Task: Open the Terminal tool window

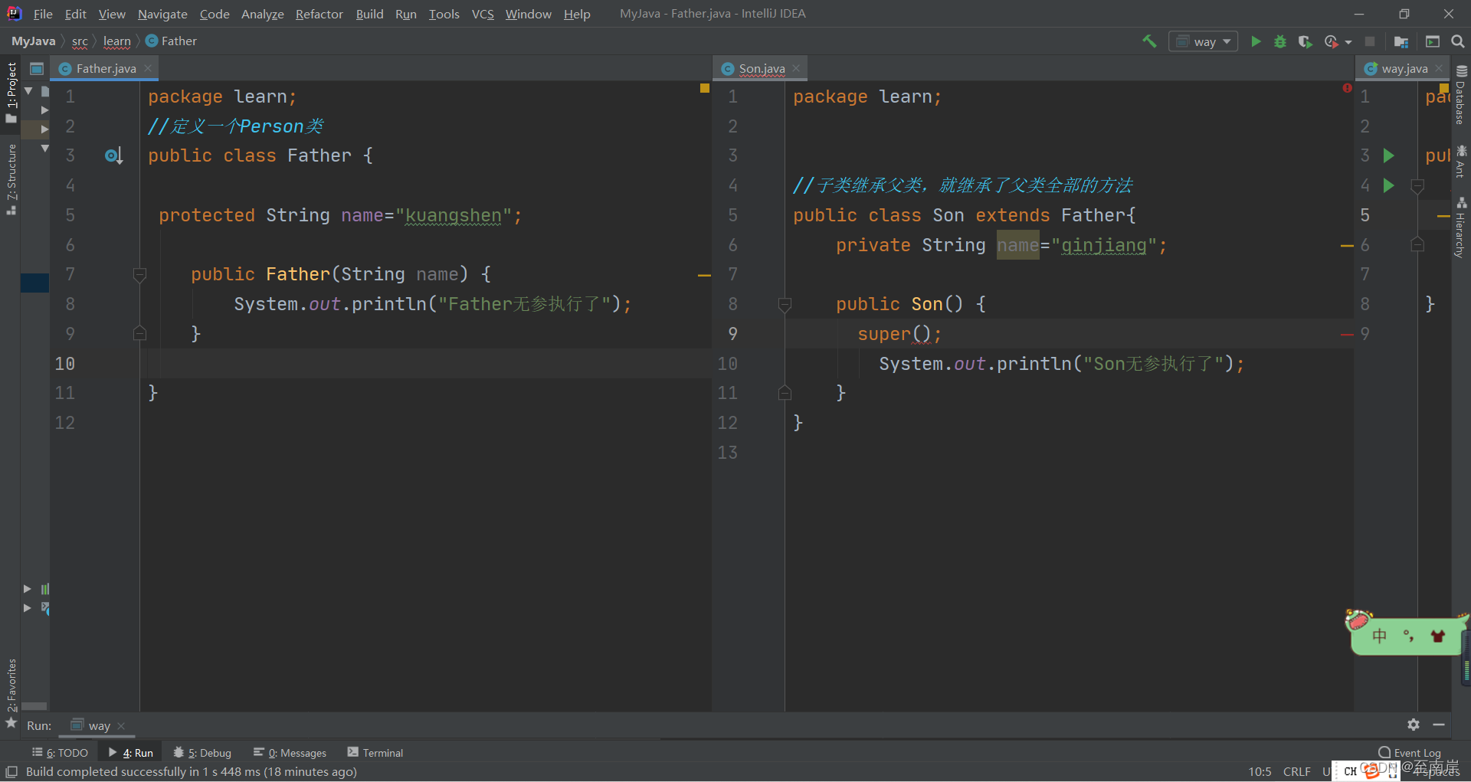Action: 375,753
